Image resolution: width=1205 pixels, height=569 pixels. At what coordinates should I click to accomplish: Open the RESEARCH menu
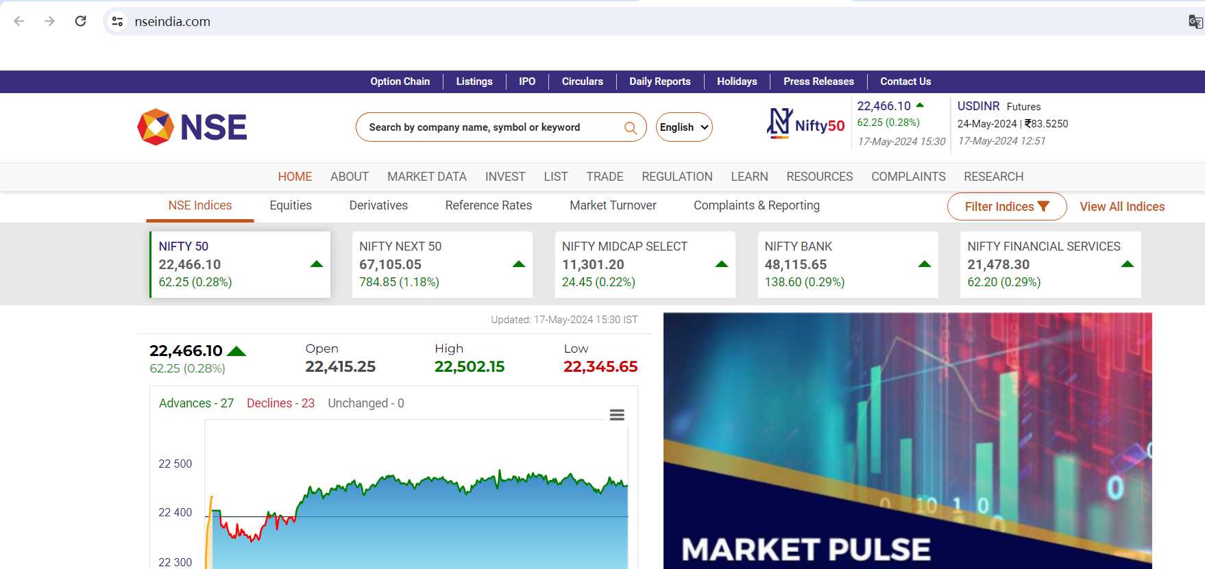[x=994, y=177]
